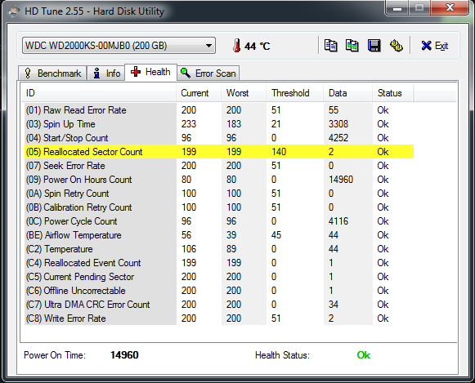Viewport: 475px width, 383px height.
Task: Switch to the Error Scan tab
Action: tap(208, 73)
